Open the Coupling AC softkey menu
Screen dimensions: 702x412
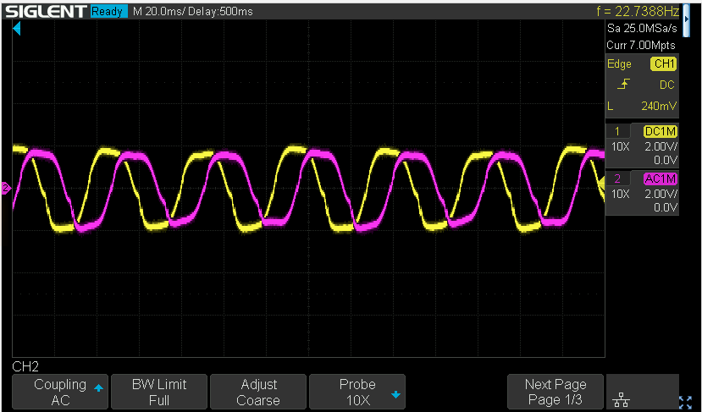coord(60,392)
